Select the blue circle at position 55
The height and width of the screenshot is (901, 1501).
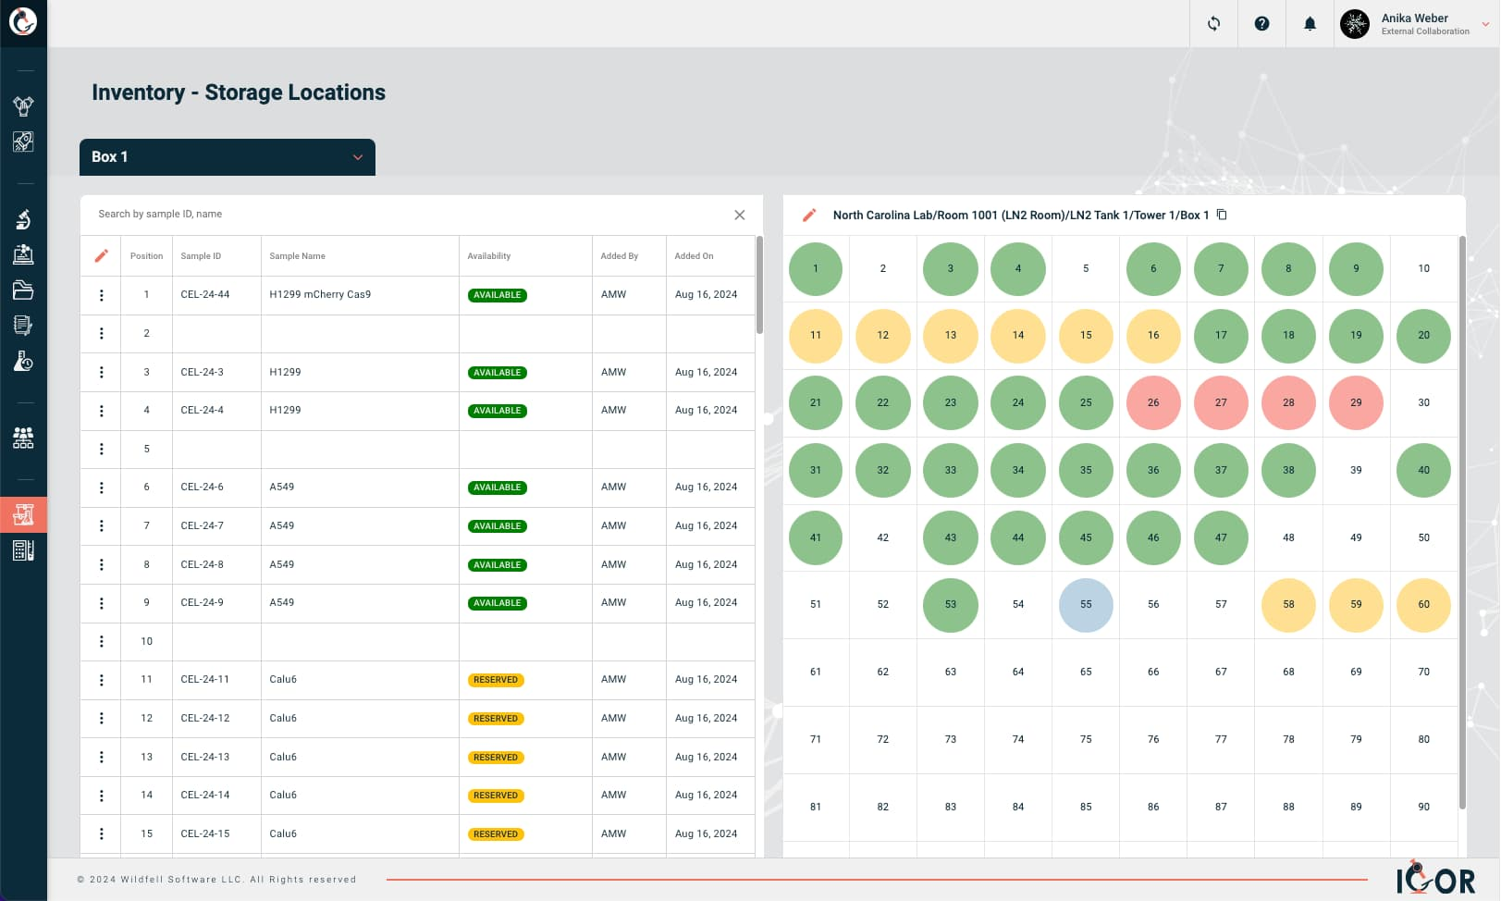[1085, 605]
